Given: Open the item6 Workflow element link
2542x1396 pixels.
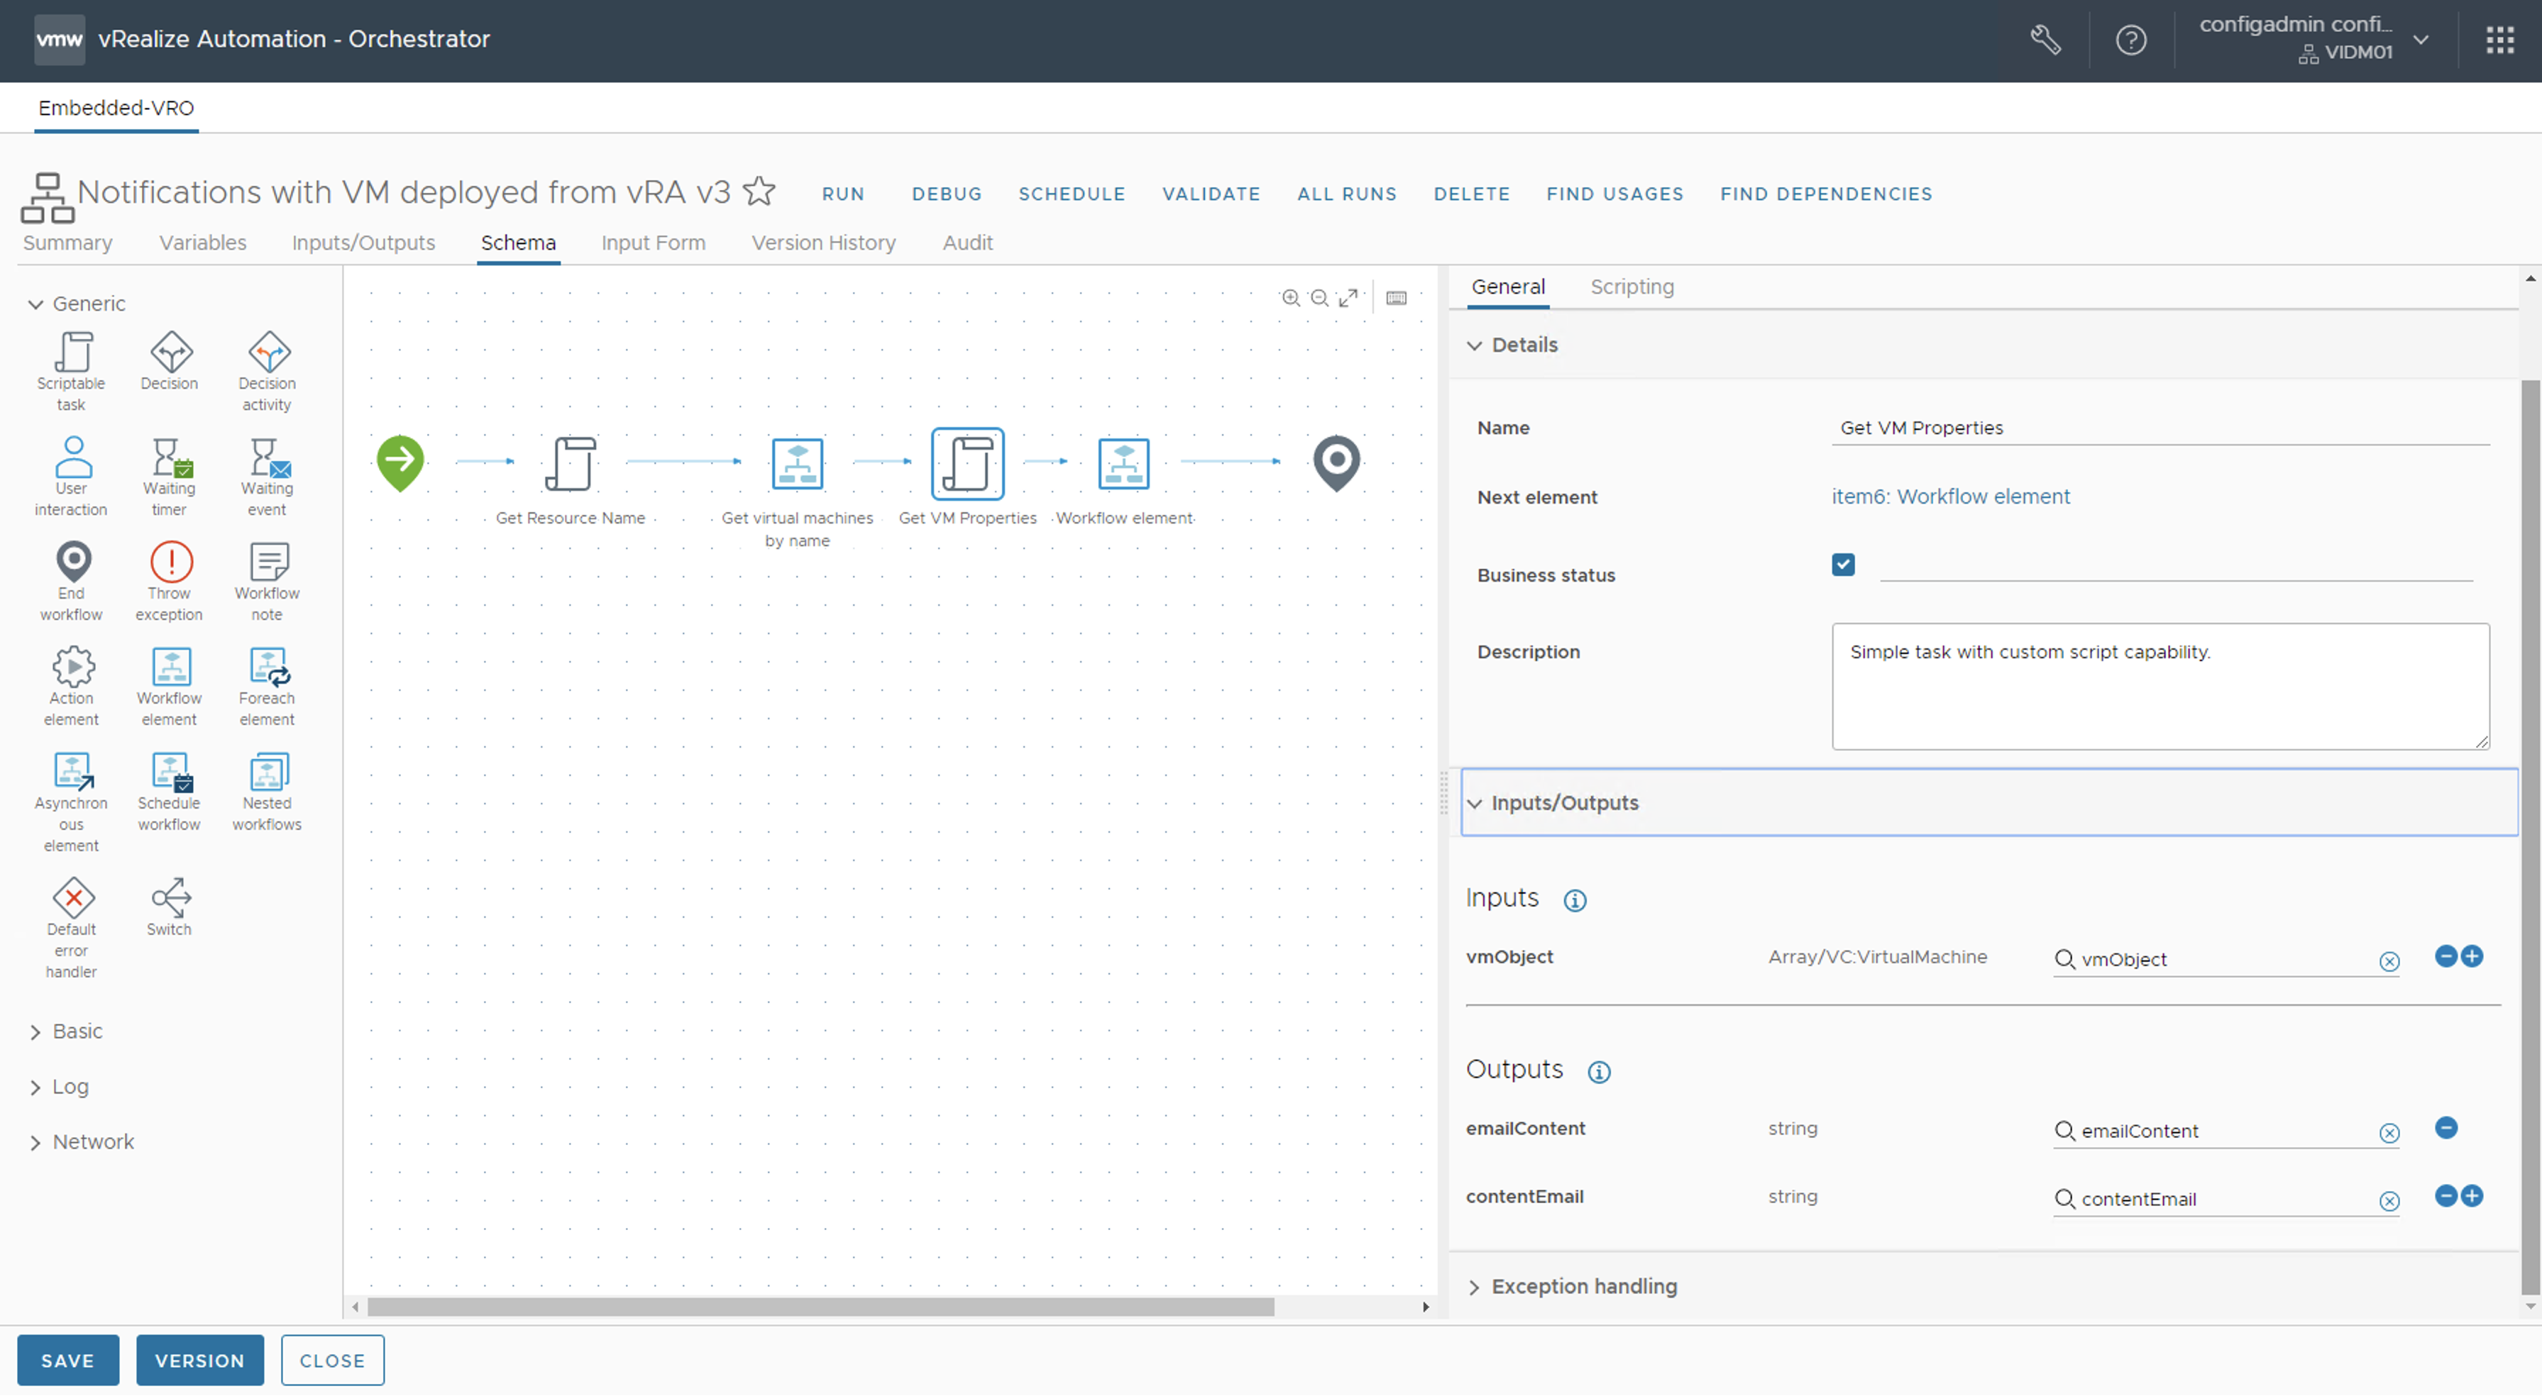Looking at the screenshot, I should pyautogui.click(x=1950, y=497).
